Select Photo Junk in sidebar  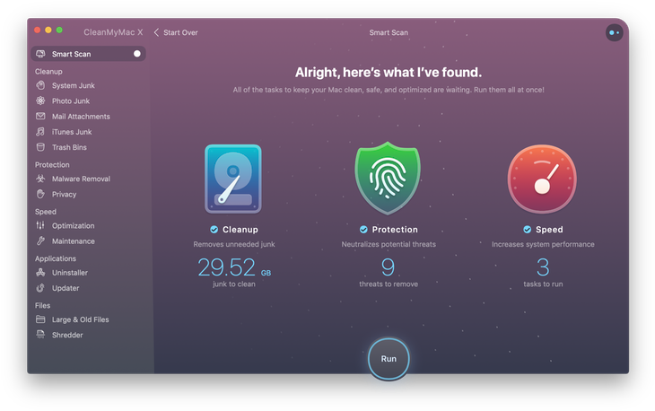click(71, 101)
